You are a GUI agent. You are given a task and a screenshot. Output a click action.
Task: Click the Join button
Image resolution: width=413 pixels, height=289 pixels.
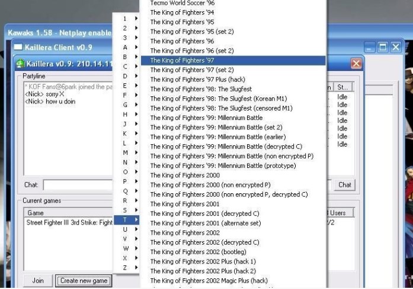click(38, 281)
